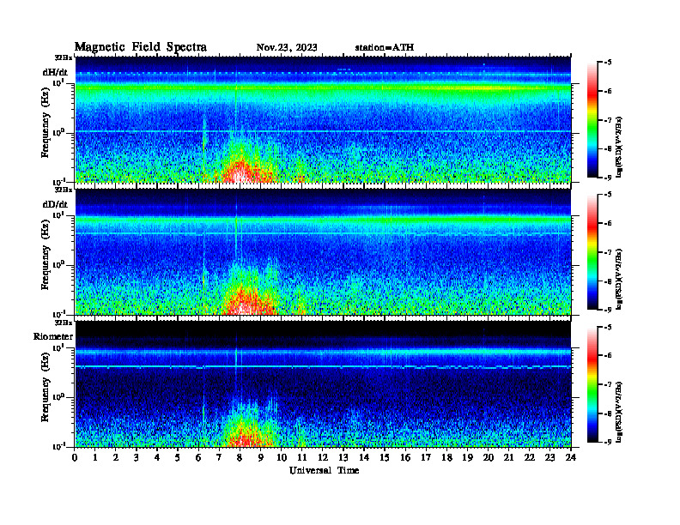The image size is (680, 525).
Task: Click the Riometer spectrogram plot area
Action: point(323,384)
